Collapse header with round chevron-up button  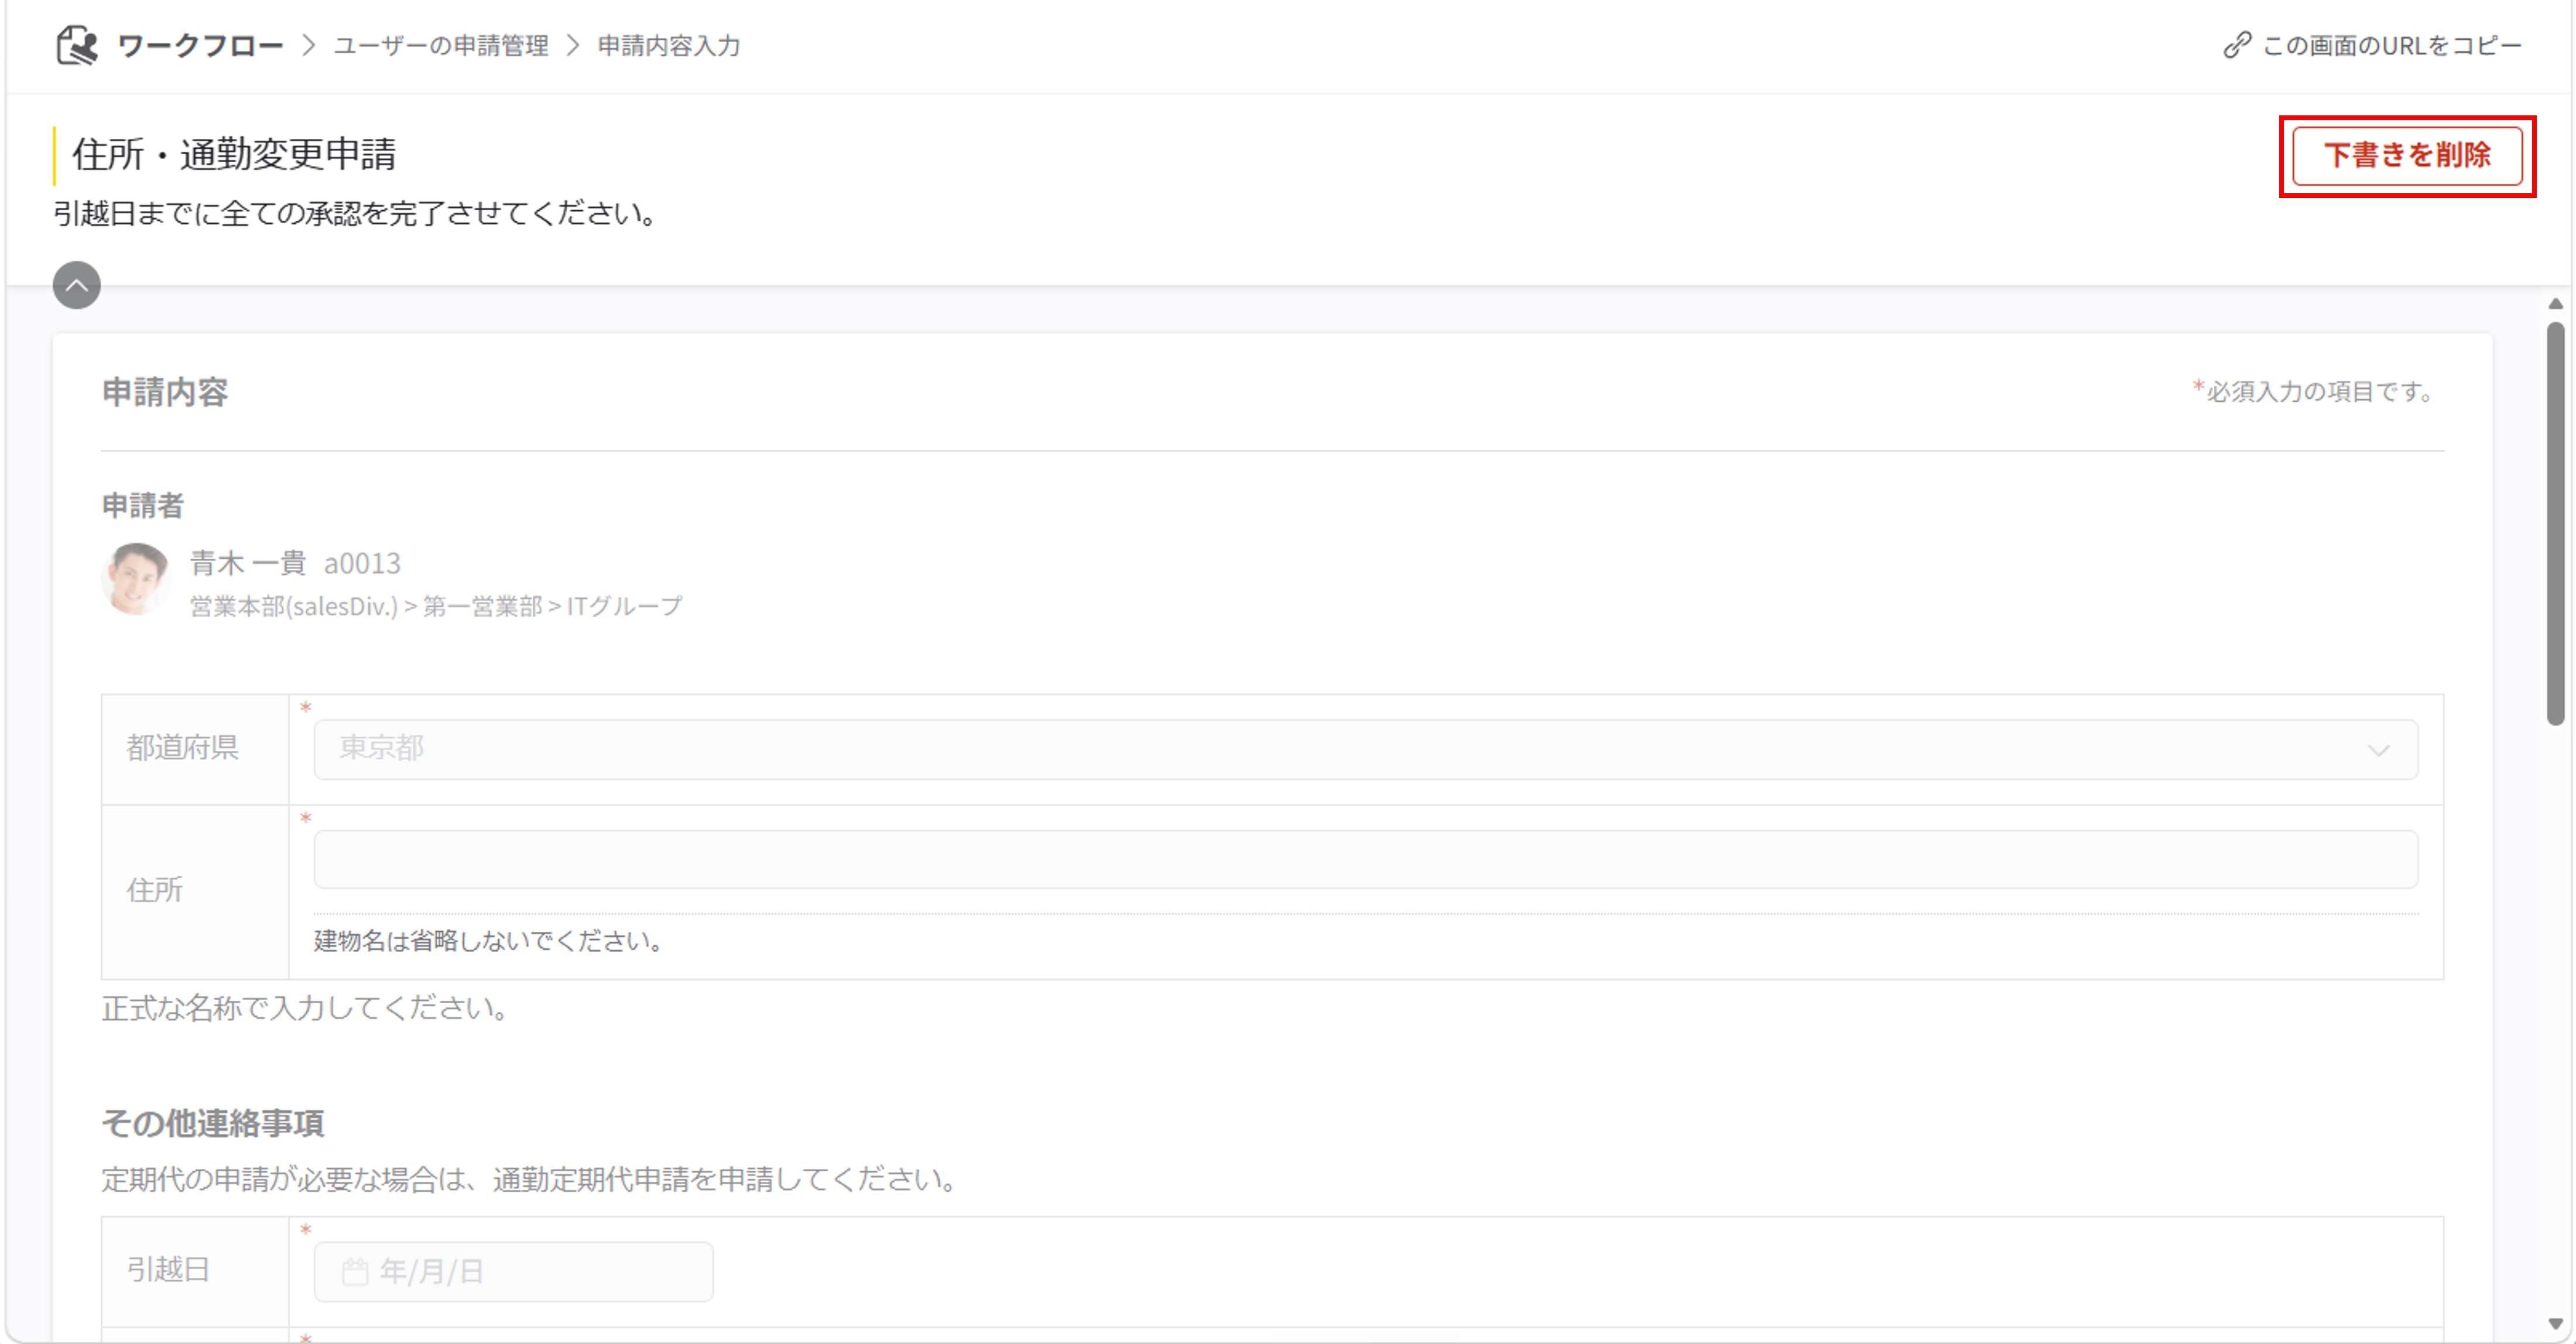[77, 286]
